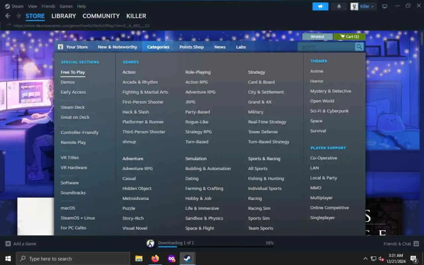This screenshot has width=424, height=265.
Task: Select Rogue-Like genre
Action: point(197,122)
